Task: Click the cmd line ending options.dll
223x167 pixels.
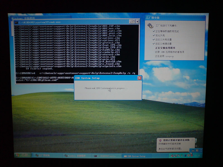Action: (67, 40)
